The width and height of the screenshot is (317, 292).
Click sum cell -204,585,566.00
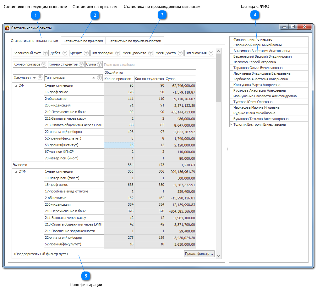coord(180,211)
